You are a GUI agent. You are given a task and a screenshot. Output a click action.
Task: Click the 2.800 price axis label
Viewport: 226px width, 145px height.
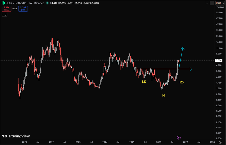219,71
